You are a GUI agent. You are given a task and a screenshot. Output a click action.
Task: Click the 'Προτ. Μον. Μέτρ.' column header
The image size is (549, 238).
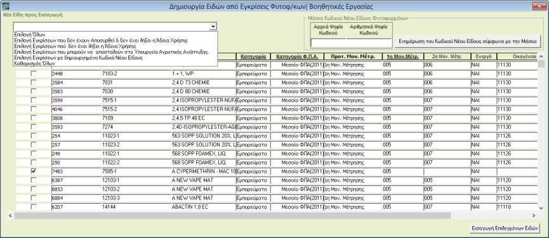pyautogui.click(x=353, y=56)
